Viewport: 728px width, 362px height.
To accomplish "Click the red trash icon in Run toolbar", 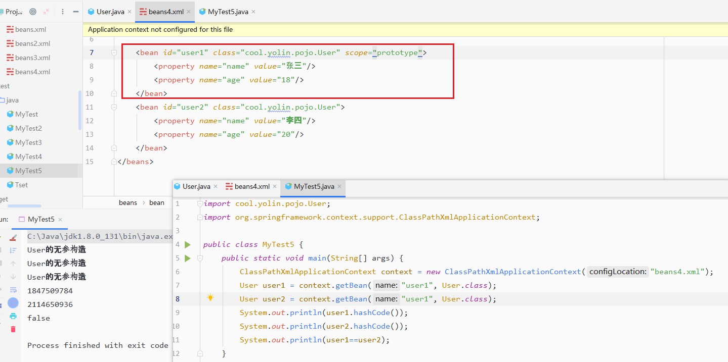I will click(13, 329).
